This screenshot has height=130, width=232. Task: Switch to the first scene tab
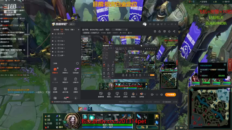pyautogui.click(x=56, y=30)
